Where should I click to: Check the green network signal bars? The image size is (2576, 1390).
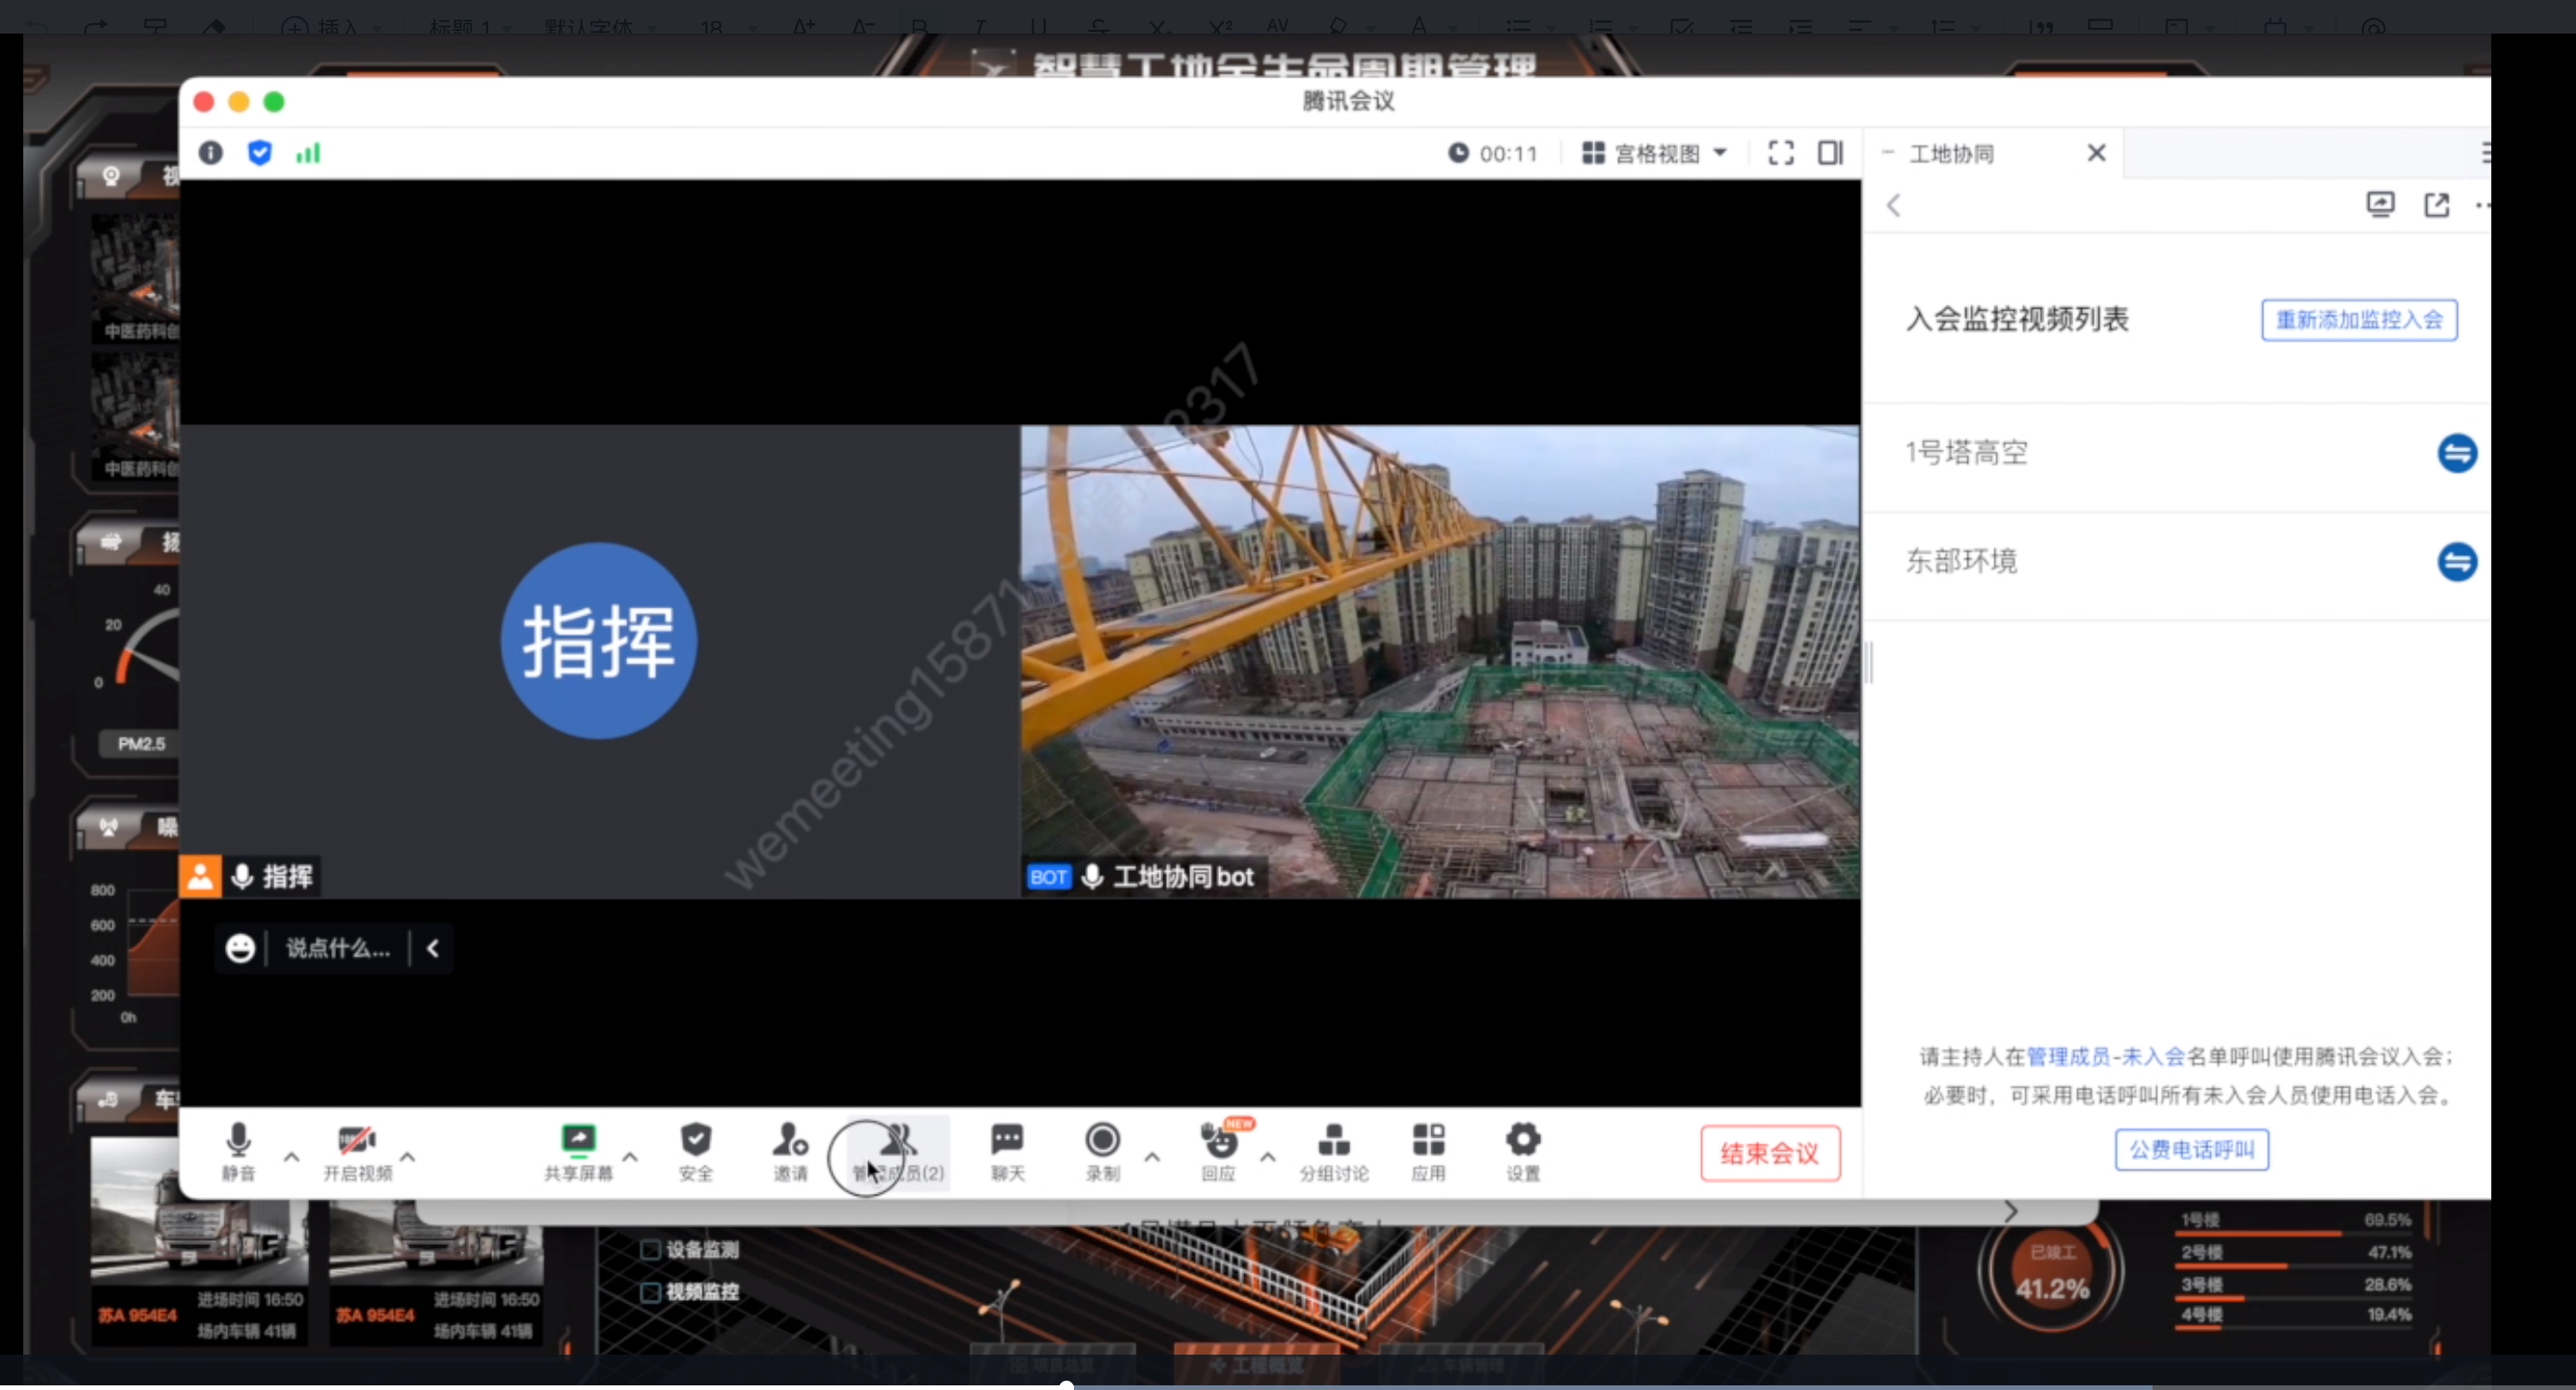pos(308,153)
